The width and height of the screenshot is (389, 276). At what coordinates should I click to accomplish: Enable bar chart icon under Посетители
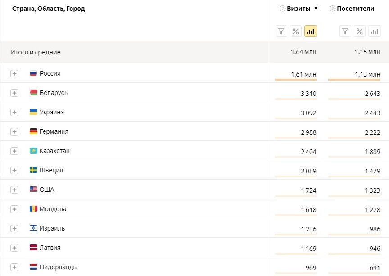[x=374, y=31]
